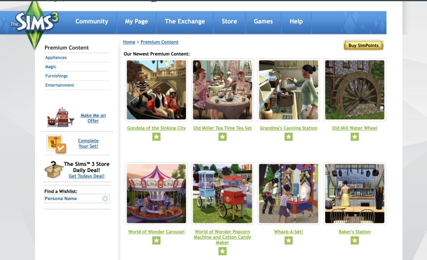Viewport: 427px width, 260px height.
Task: Click The Sims 3 logo plumbob icon
Action: point(35,23)
